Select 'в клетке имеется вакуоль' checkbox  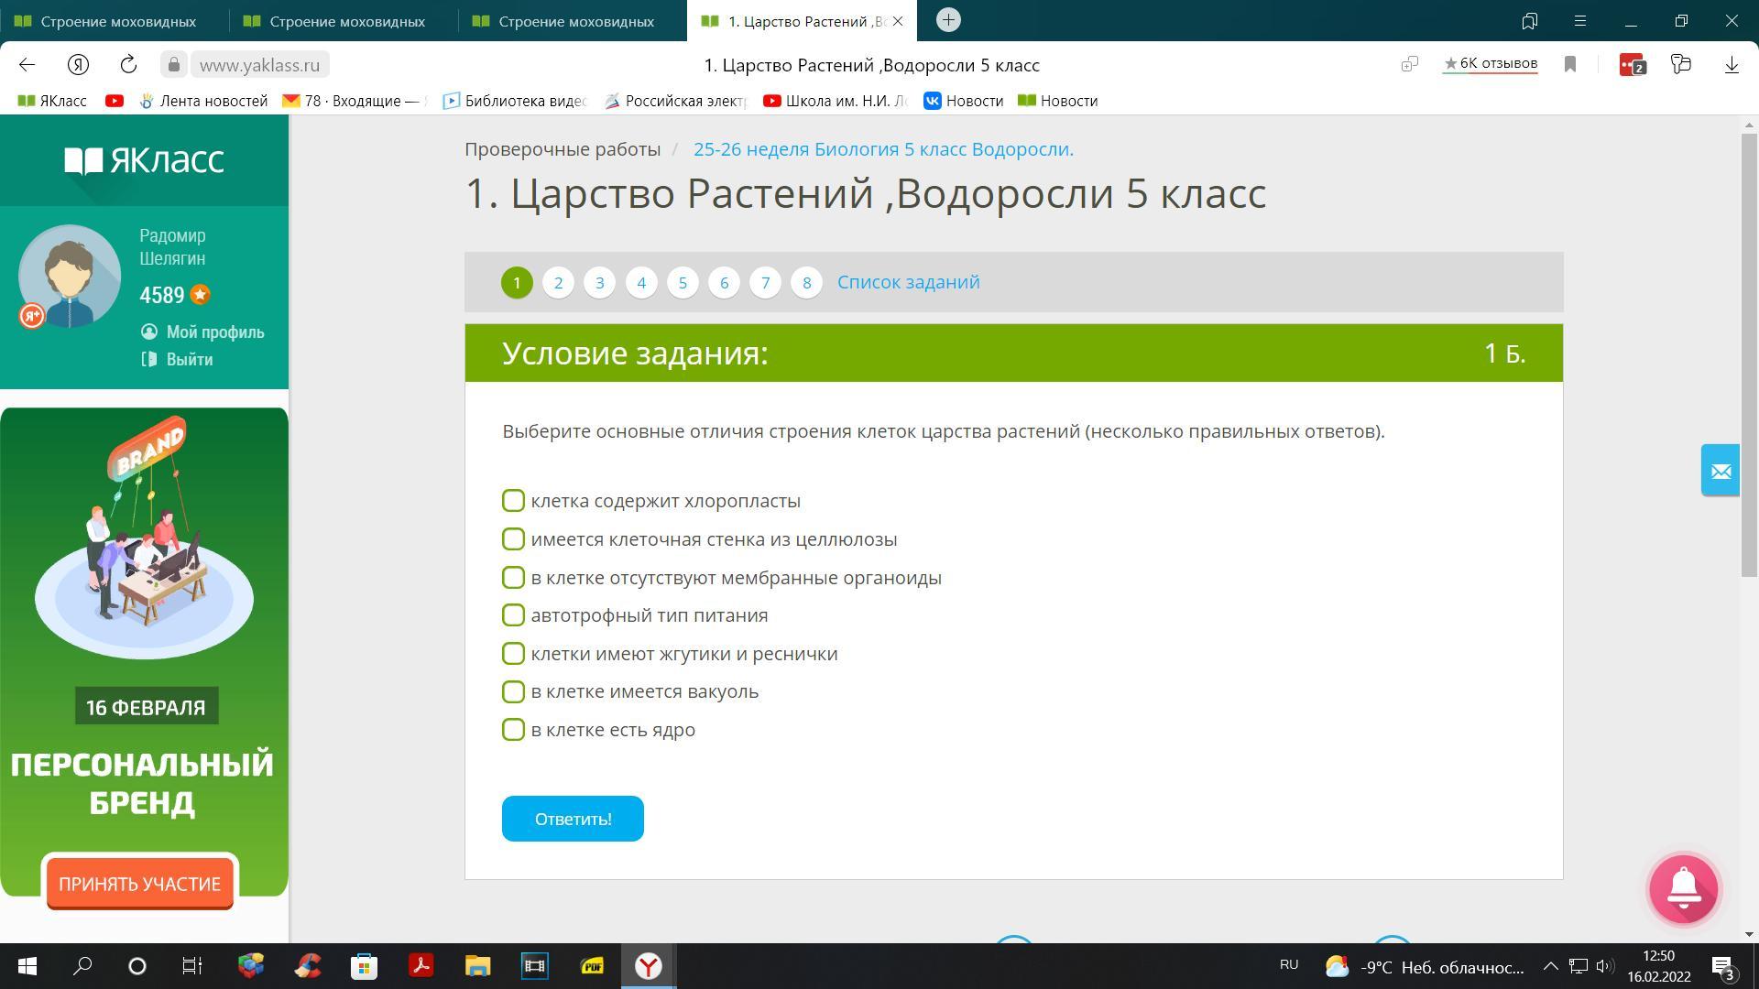pos(513,691)
